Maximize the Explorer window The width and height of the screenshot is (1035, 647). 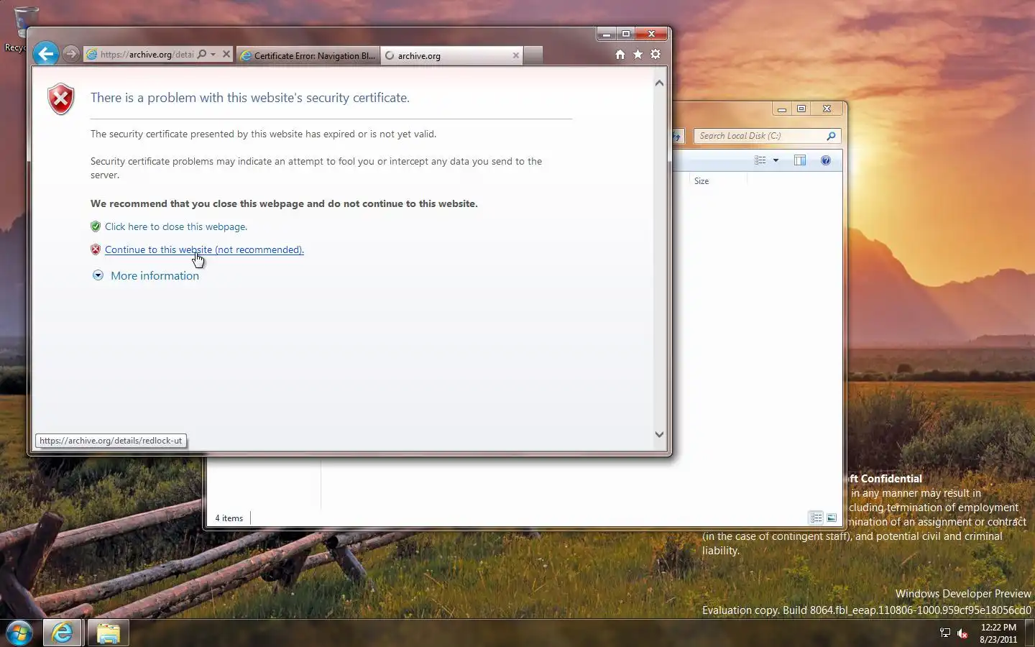click(801, 109)
